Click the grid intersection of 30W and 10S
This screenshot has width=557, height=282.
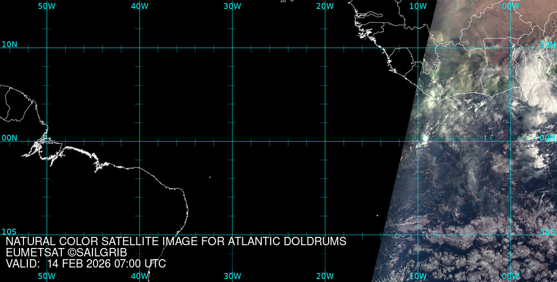point(232,235)
